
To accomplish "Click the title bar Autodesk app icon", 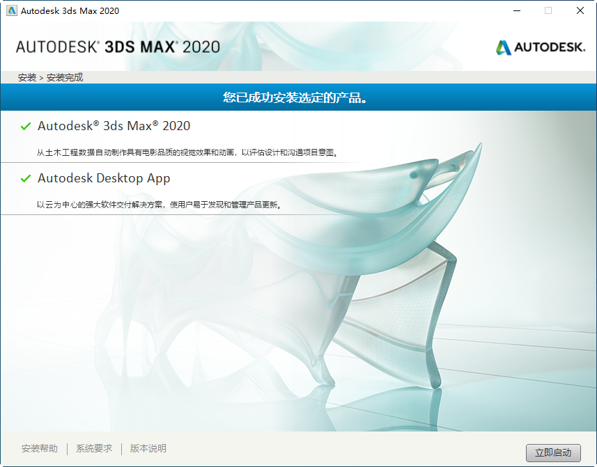I will point(12,10).
